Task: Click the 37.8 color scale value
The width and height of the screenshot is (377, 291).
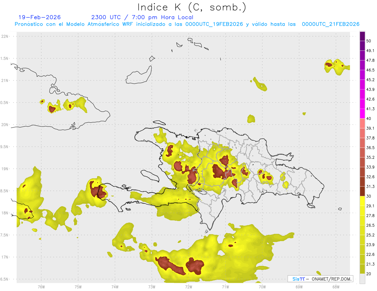Action: (x=370, y=138)
